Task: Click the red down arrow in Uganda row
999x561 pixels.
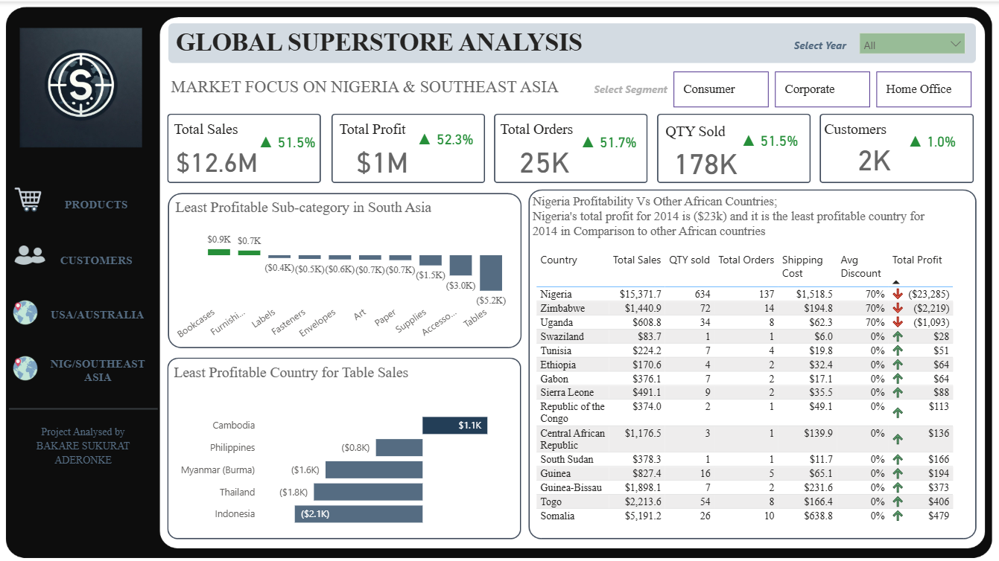Action: tap(898, 322)
